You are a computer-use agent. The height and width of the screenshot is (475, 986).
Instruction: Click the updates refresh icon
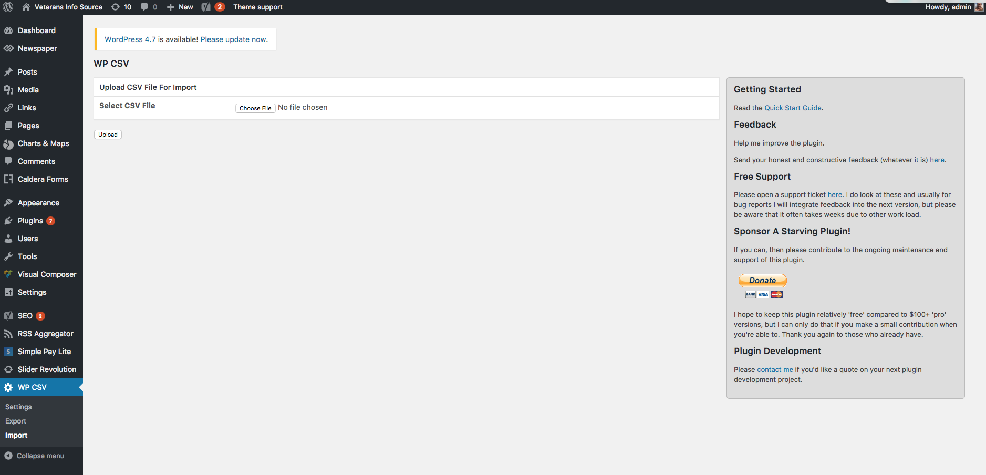116,7
